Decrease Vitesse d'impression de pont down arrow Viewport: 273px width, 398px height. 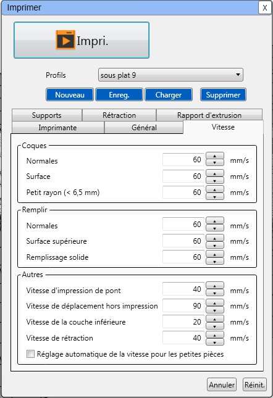pyautogui.click(x=215, y=292)
